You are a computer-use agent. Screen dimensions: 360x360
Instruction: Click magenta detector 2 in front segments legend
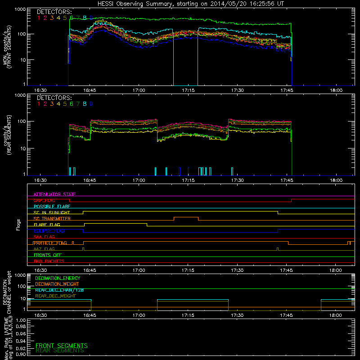[x=45, y=18]
